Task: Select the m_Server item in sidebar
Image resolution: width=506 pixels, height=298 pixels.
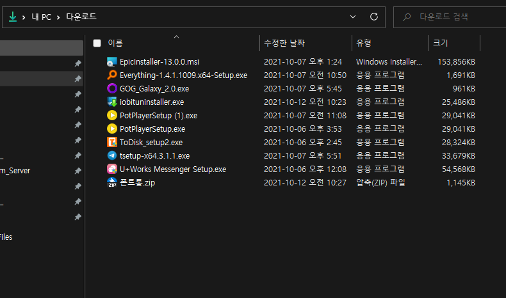Action: pyautogui.click(x=15, y=171)
